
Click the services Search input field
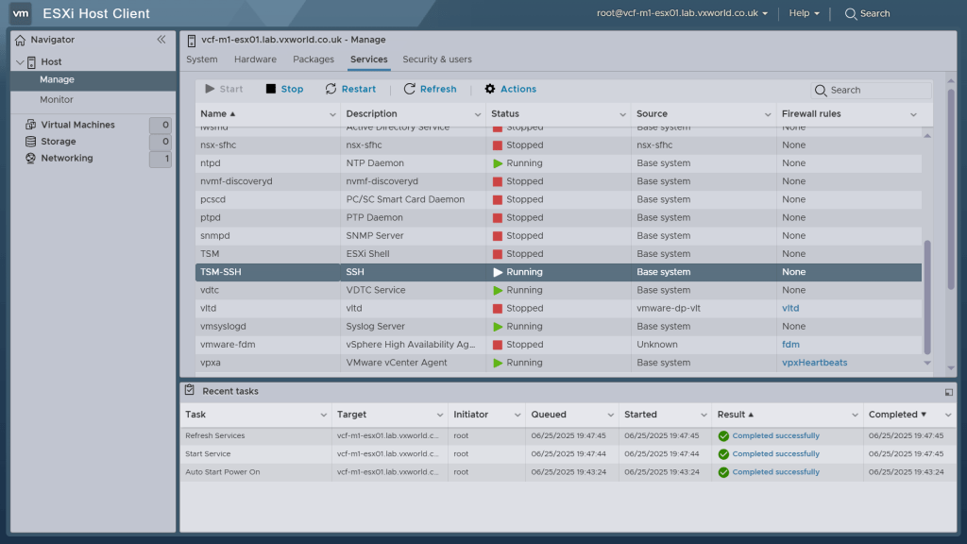pos(878,90)
